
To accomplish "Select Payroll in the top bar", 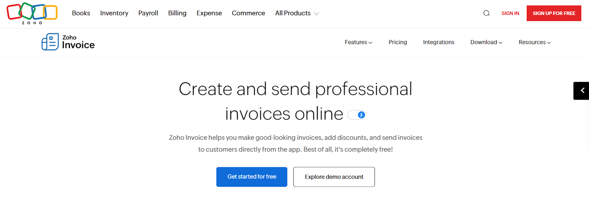I will point(148,13).
